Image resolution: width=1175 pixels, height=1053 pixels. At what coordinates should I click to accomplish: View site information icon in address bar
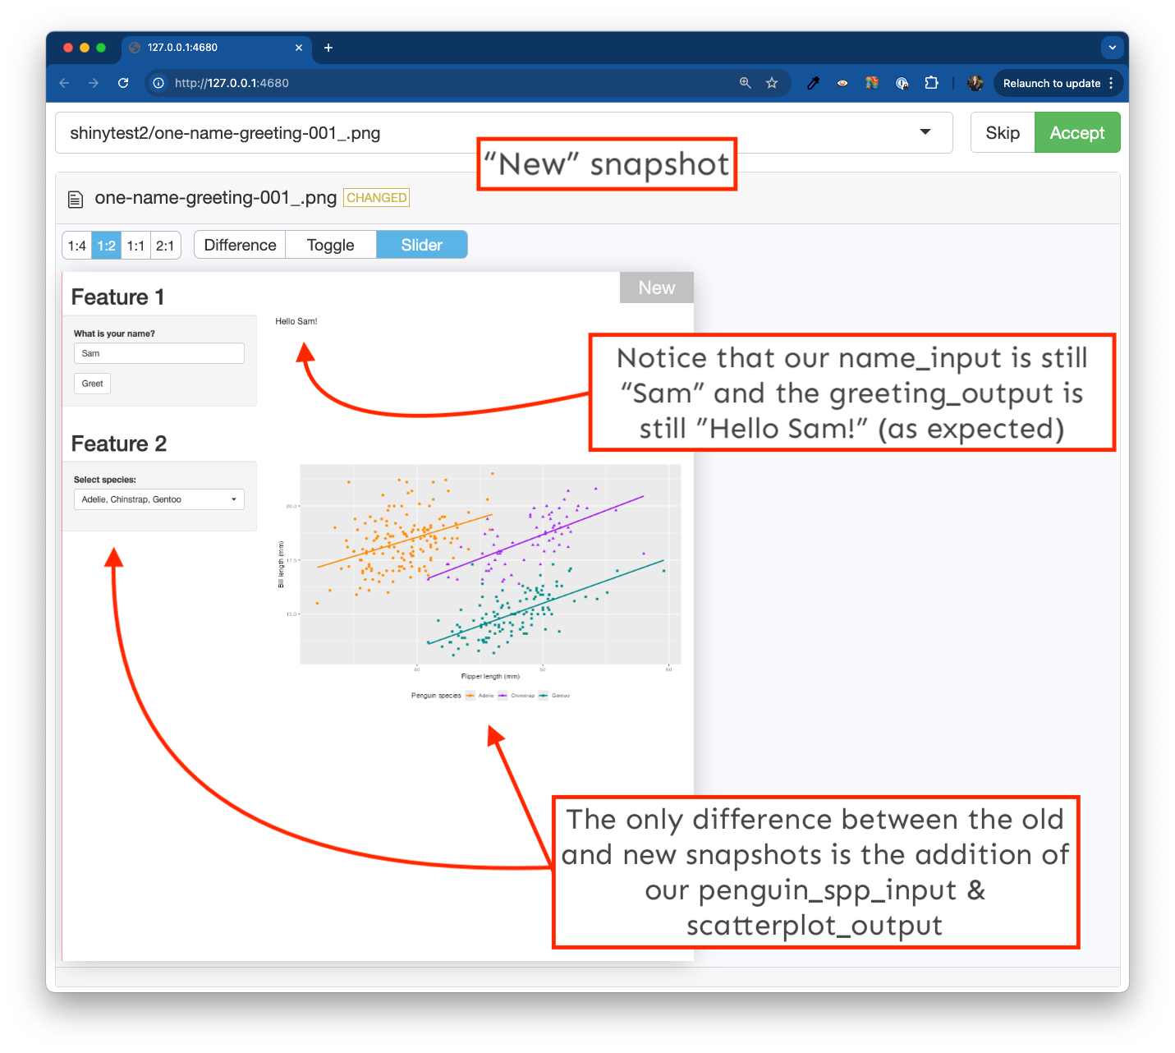click(158, 83)
